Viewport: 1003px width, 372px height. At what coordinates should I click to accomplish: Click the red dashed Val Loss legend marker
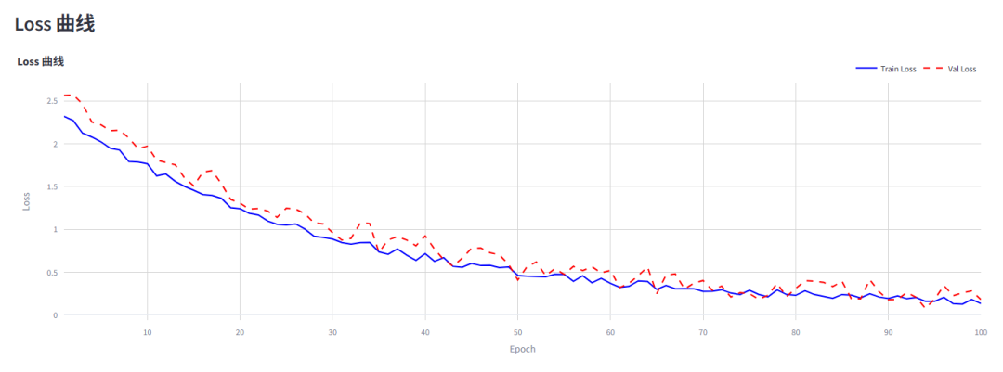point(934,69)
